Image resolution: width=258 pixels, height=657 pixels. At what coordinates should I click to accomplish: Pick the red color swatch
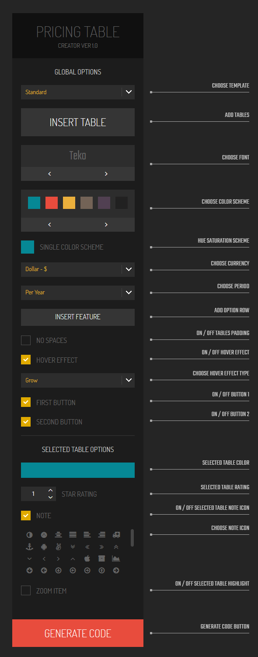[x=52, y=203]
